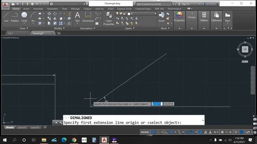The height and width of the screenshot is (144, 257).
Task: Switch to the Insert ribbon tab
Action: click(27, 9)
